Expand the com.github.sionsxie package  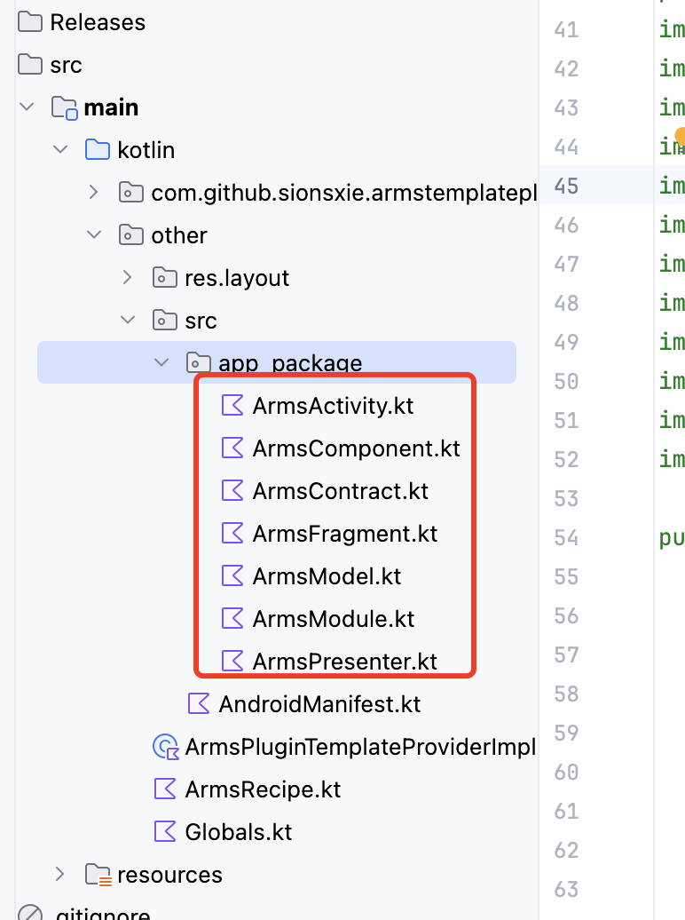point(94,193)
